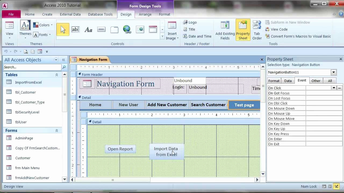
Task: Click Add Existing Fields
Action: pos(225,29)
